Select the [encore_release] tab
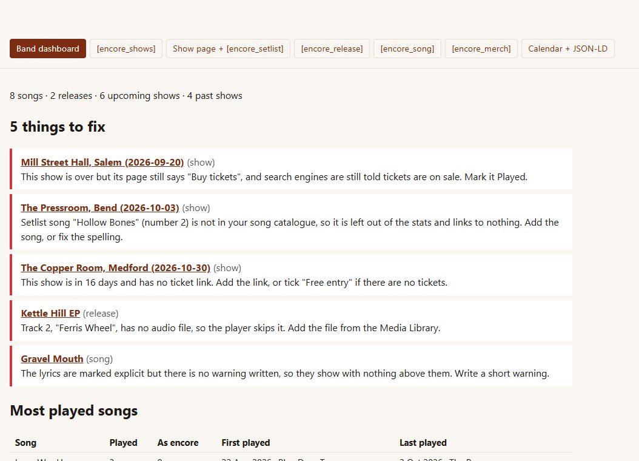 tap(332, 49)
